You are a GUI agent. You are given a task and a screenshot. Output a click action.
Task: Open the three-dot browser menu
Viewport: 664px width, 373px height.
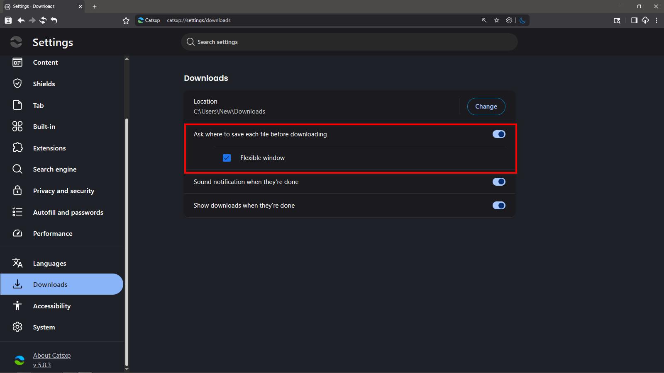click(656, 20)
